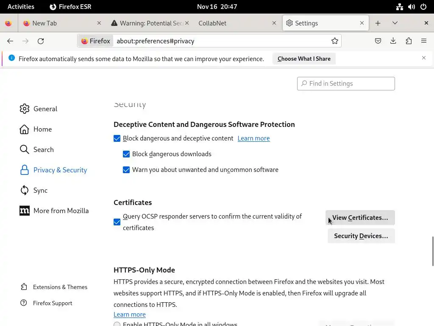
Task: Uncheck Block dangerous and deceptive content
Action: [117, 138]
